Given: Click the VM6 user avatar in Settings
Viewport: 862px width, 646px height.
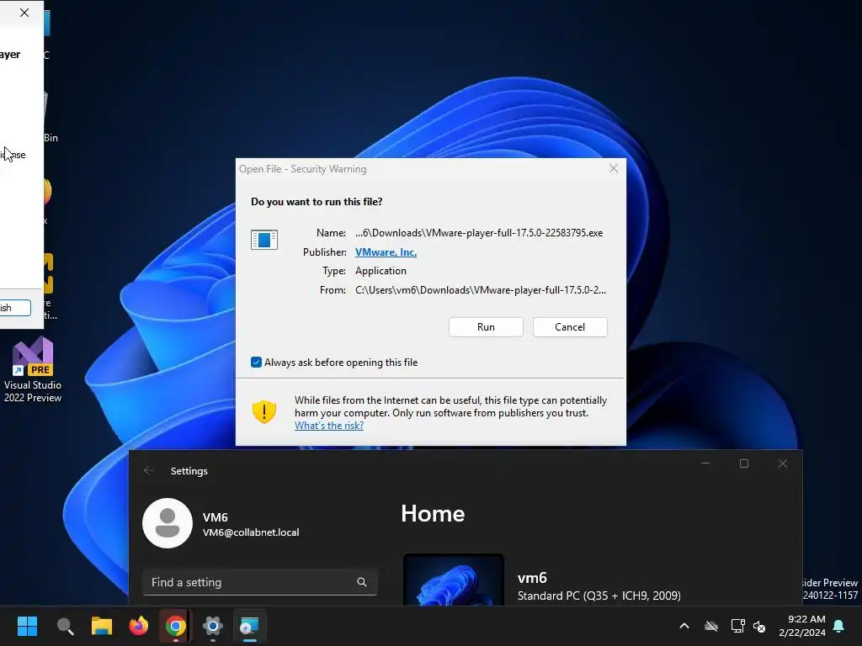Looking at the screenshot, I should 168,523.
